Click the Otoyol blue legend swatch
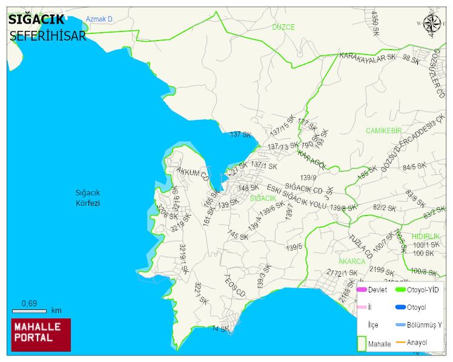The height and width of the screenshot is (362, 453). tap(400, 307)
